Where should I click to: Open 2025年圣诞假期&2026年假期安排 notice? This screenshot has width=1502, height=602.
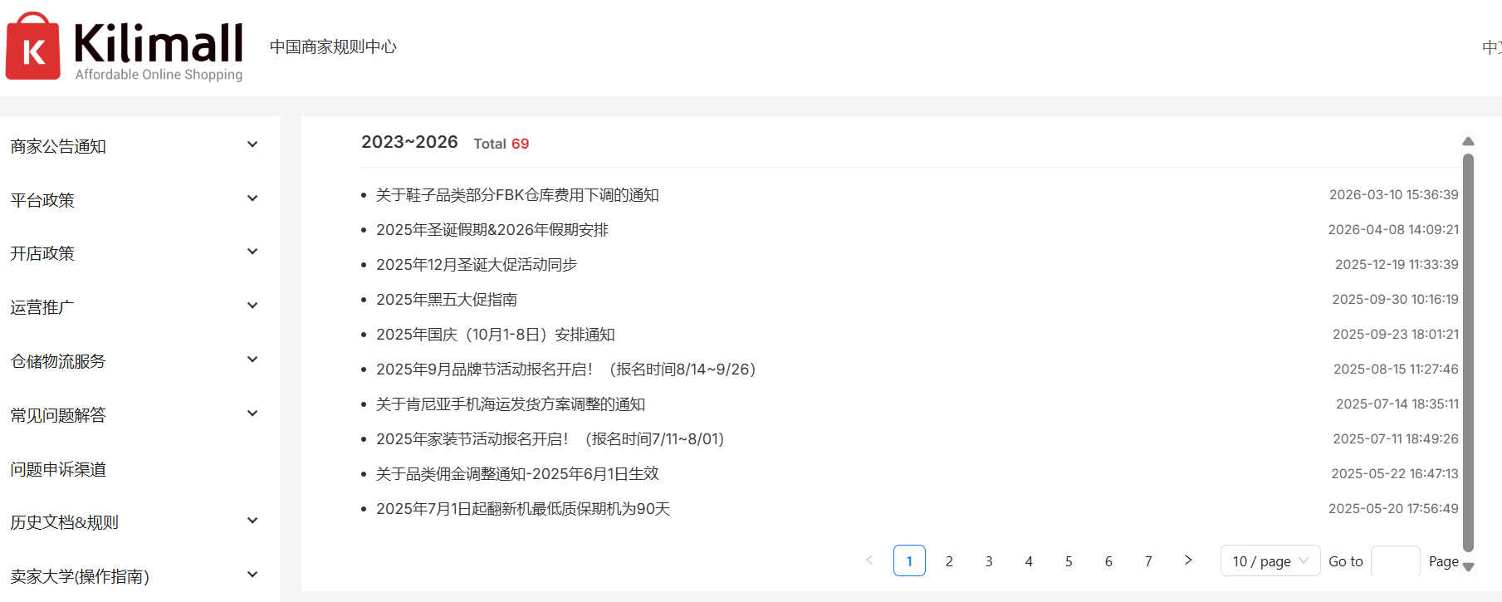pyautogui.click(x=492, y=230)
